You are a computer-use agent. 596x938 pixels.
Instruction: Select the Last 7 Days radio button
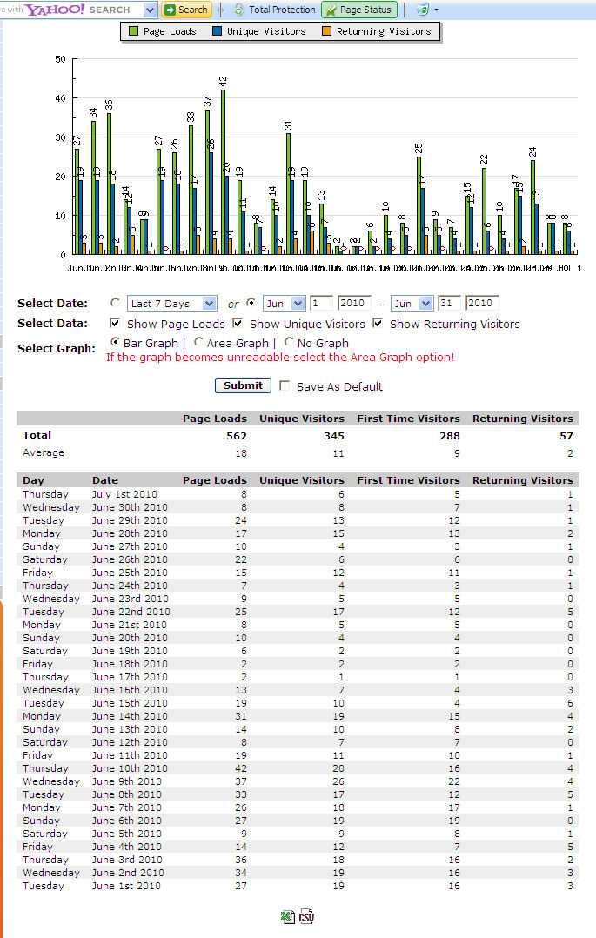pyautogui.click(x=116, y=303)
